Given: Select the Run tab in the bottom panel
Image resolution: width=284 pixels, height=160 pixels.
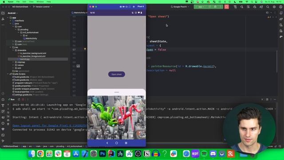Looking at the screenshot, I should [12, 100].
